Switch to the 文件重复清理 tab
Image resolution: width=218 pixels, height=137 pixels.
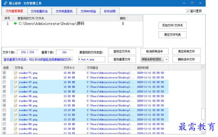pyautogui.click(x=14, y=11)
